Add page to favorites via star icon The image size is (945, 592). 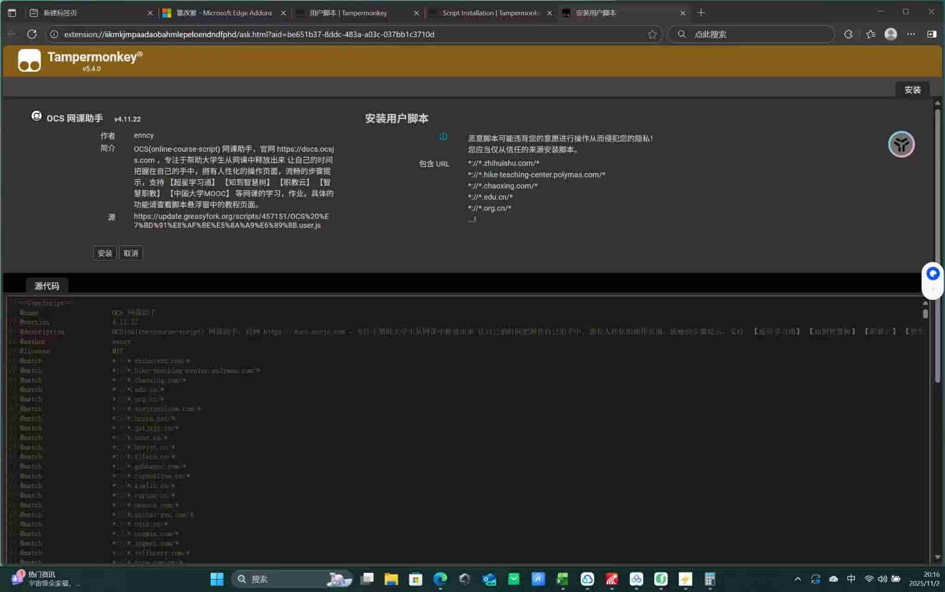coord(652,34)
